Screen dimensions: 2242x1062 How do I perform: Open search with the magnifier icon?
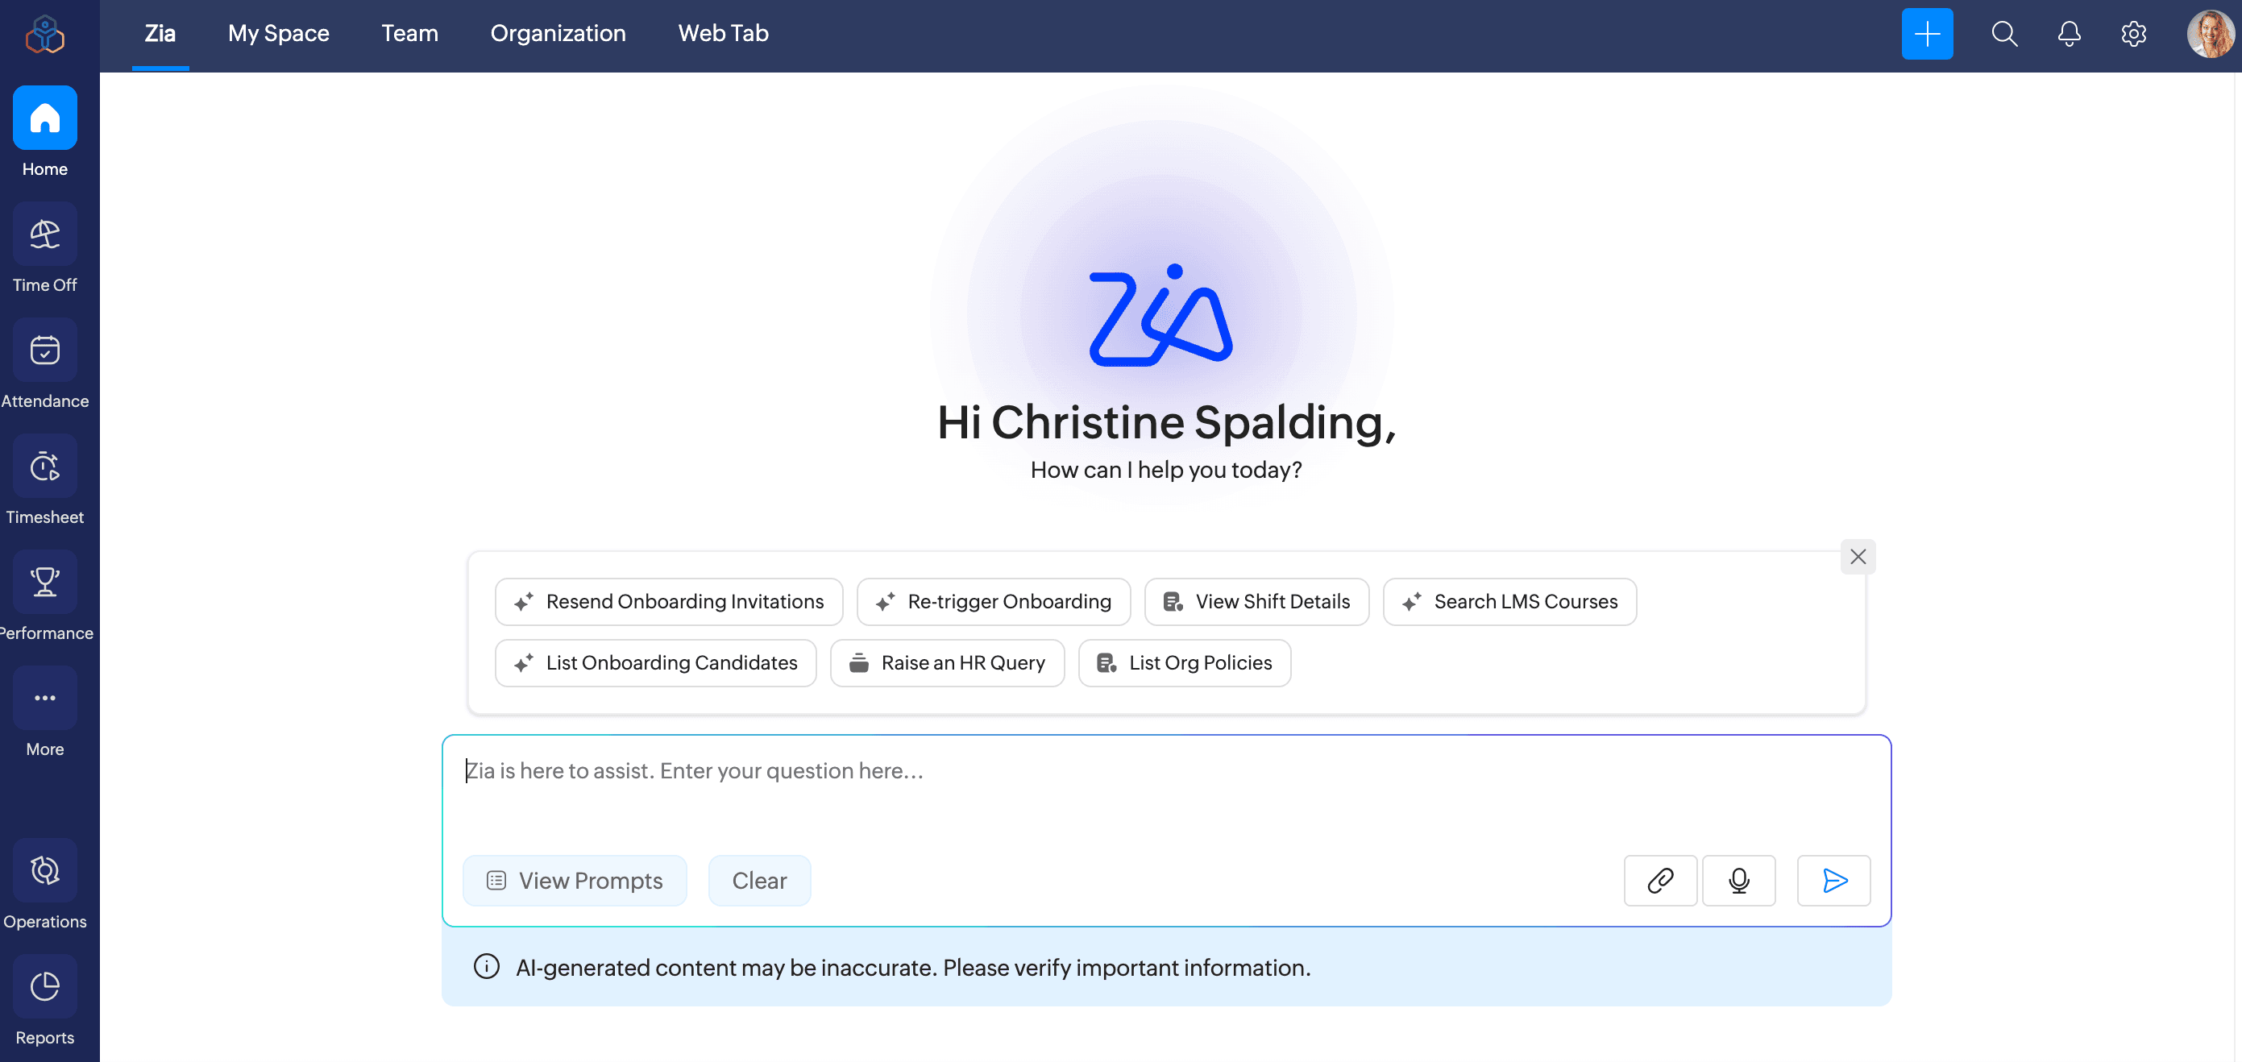click(2004, 34)
